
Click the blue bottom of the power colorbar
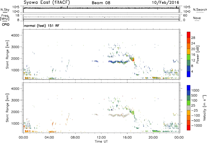(189, 74)
